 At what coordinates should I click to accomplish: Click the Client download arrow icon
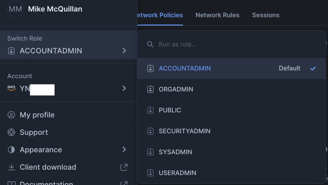pyautogui.click(x=12, y=167)
